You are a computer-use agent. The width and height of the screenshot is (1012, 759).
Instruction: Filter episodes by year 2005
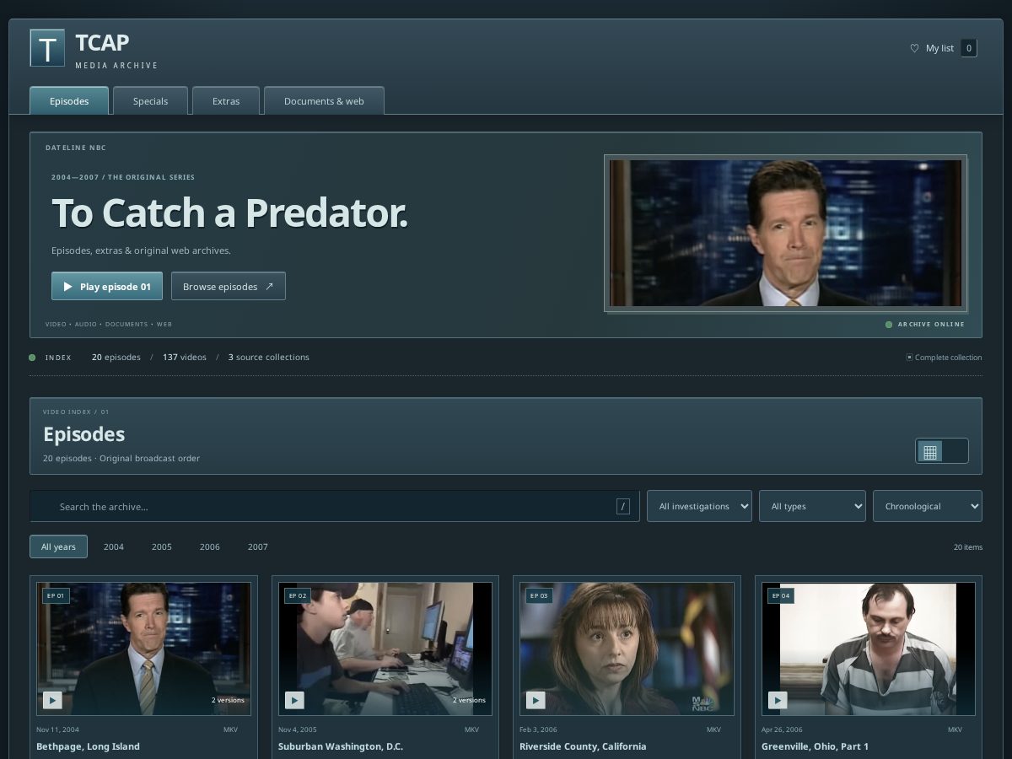pos(162,546)
